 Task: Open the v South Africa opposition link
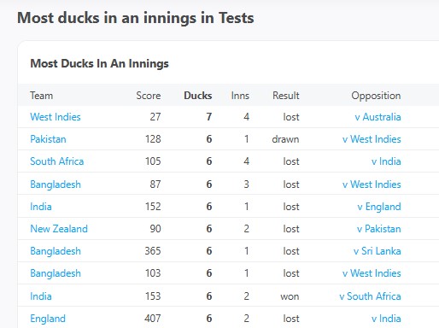pyautogui.click(x=370, y=296)
